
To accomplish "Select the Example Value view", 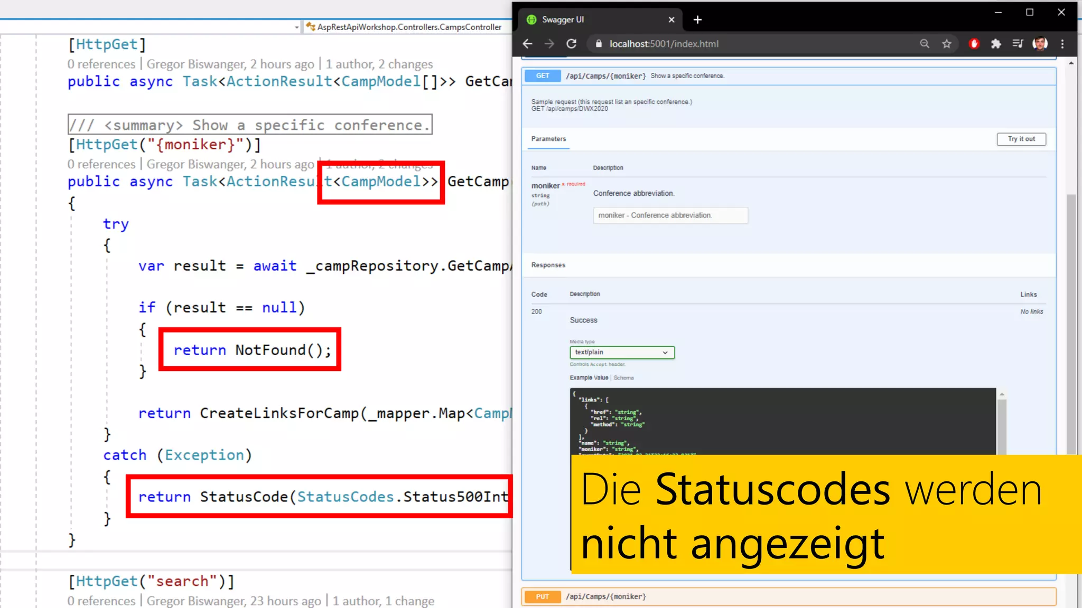I will pos(589,378).
